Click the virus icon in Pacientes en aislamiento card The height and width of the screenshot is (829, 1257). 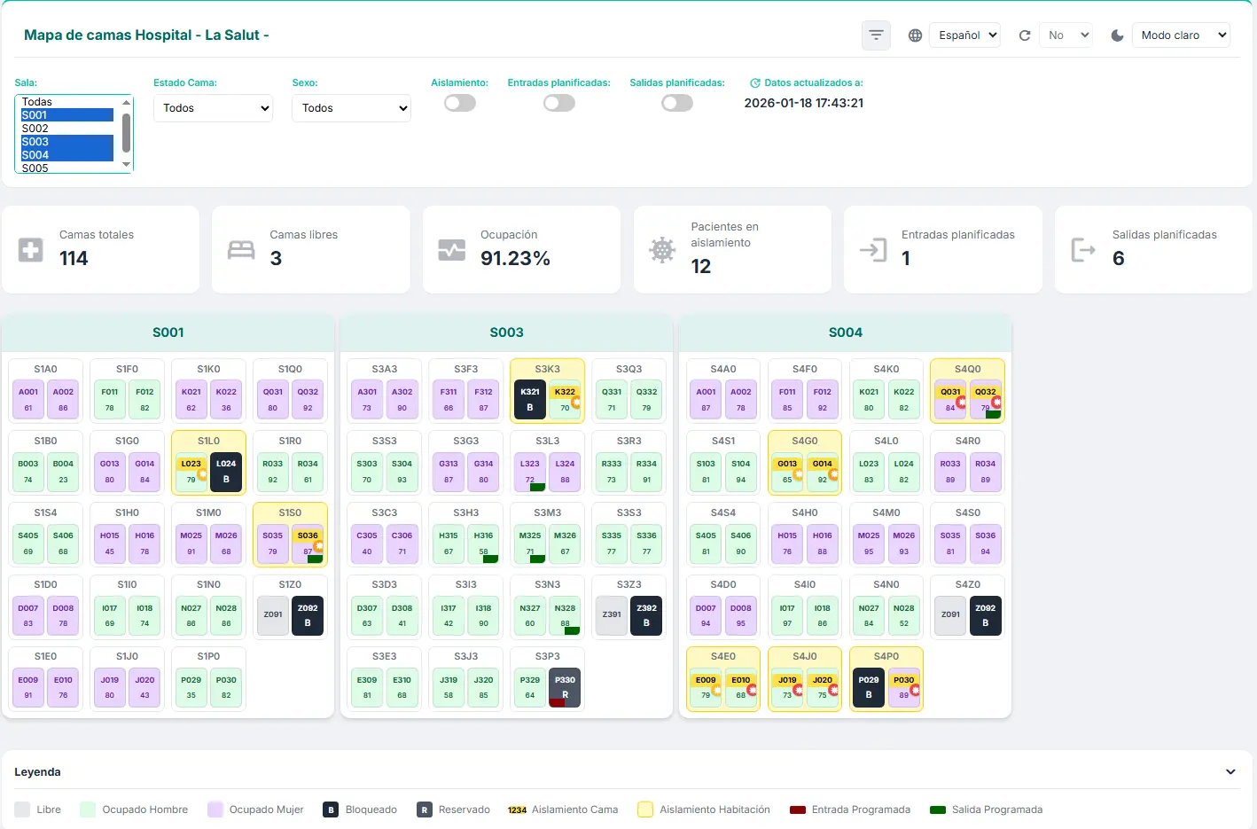[662, 250]
